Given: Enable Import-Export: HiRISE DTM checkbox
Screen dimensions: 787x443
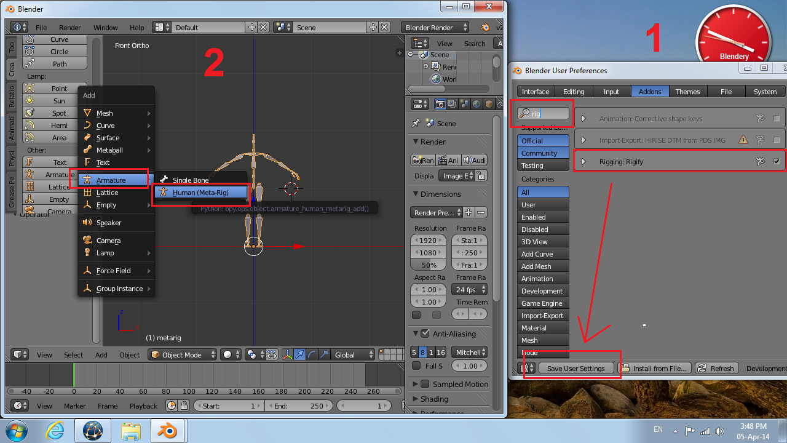Looking at the screenshot, I should pyautogui.click(x=777, y=140).
